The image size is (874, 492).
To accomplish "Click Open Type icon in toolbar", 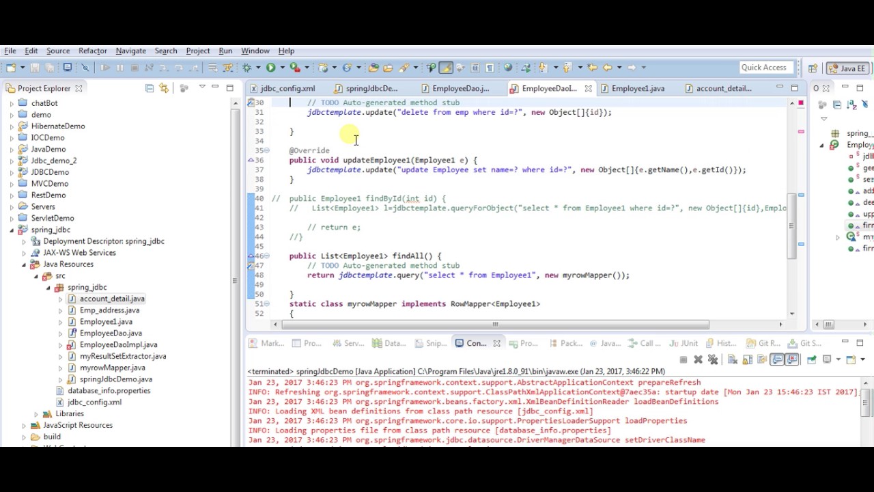I will tap(373, 68).
